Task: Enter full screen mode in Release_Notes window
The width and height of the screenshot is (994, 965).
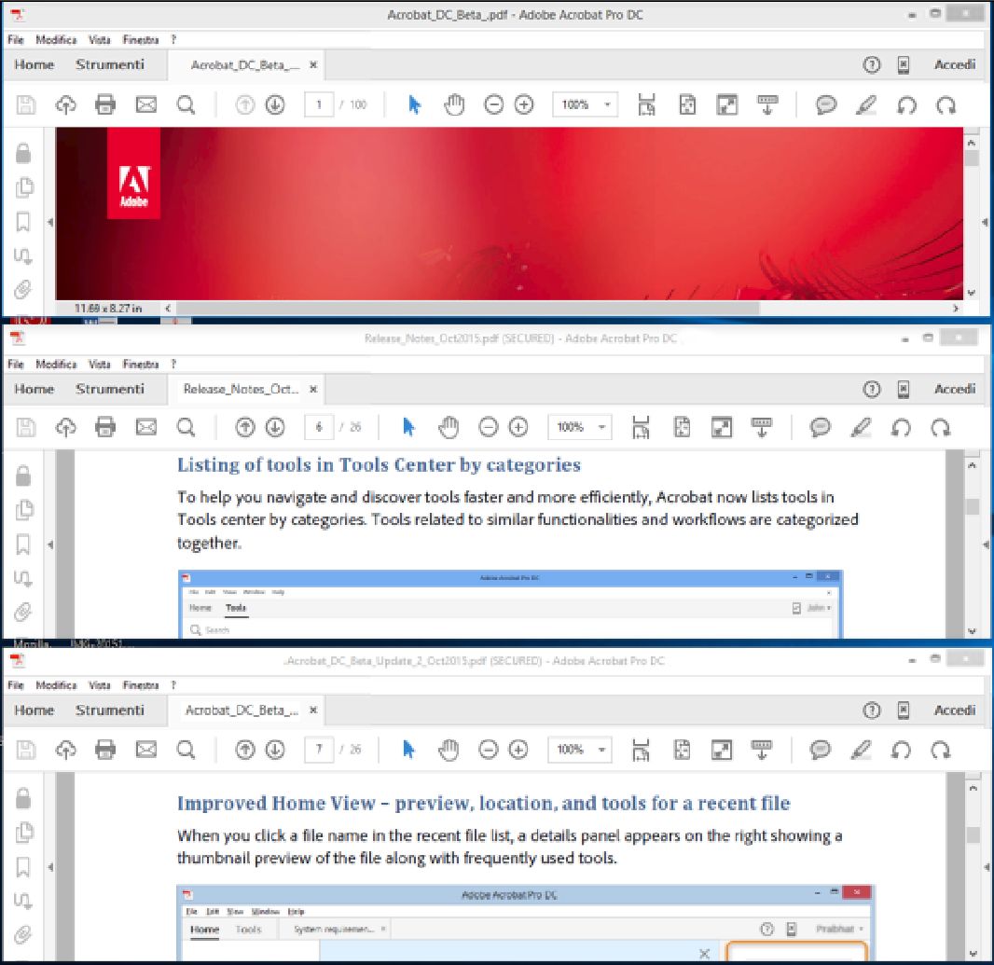Action: 722,427
